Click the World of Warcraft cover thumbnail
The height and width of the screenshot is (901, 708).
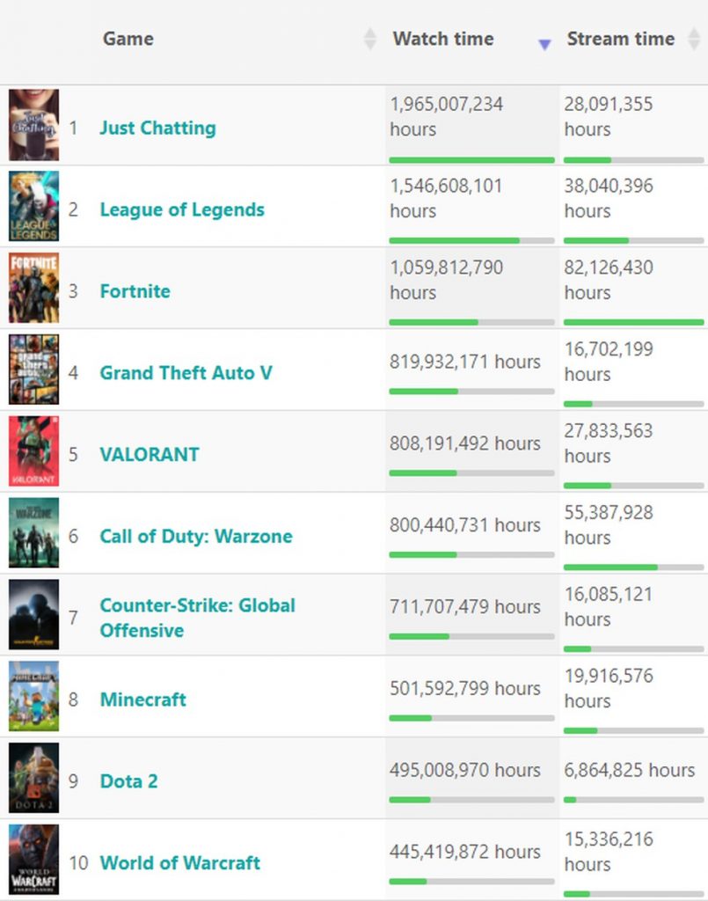34,860
